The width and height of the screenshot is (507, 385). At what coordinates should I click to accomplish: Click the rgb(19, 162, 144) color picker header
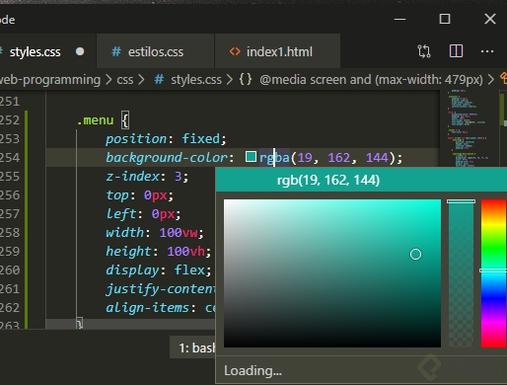[x=361, y=180]
